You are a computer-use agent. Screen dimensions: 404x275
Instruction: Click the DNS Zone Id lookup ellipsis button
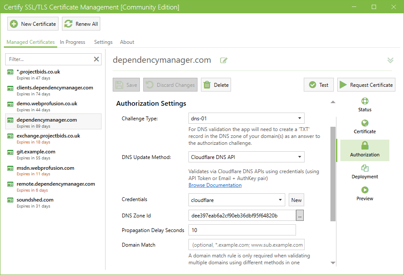pos(300,216)
